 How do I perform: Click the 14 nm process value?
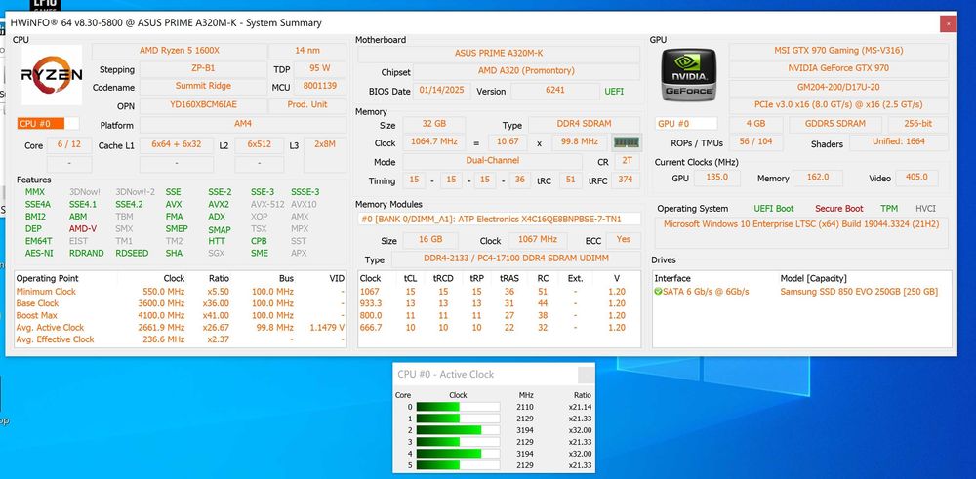click(307, 51)
